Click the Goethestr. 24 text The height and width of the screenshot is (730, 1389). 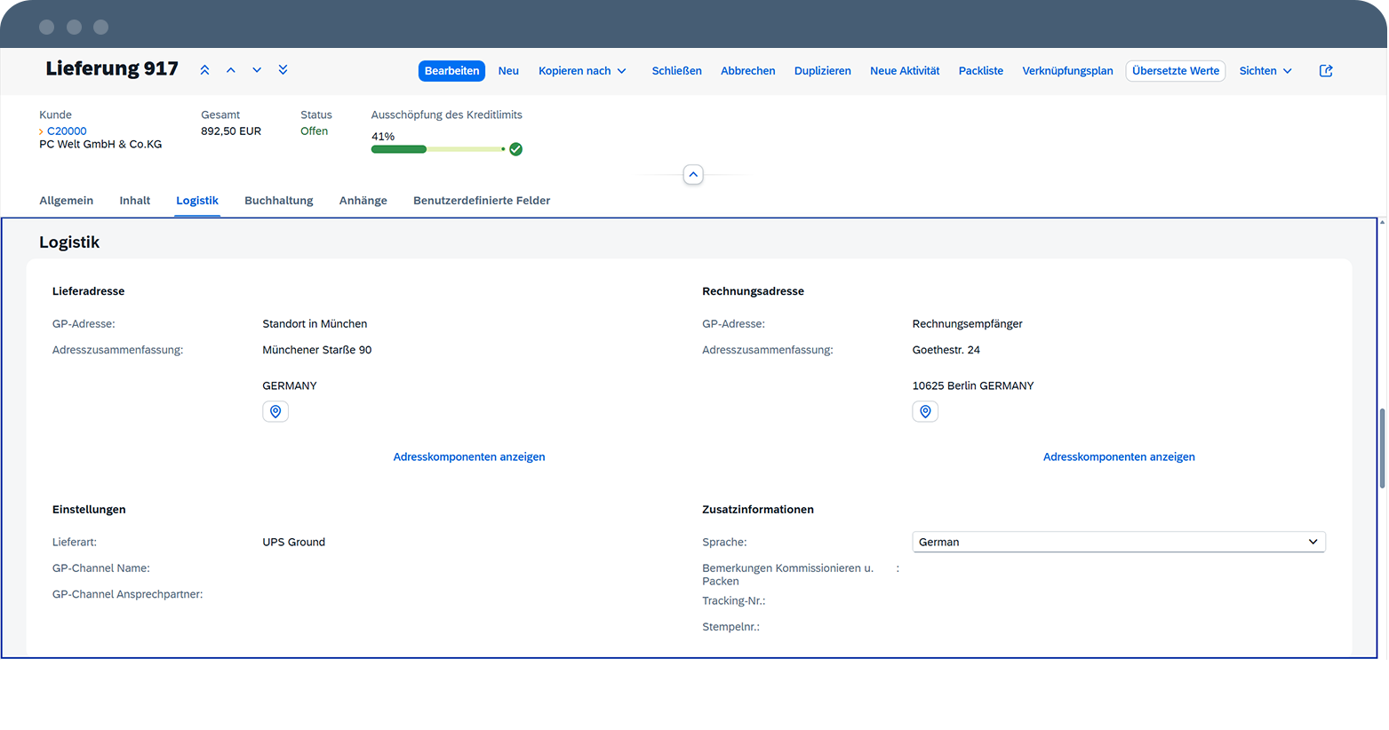tap(946, 350)
